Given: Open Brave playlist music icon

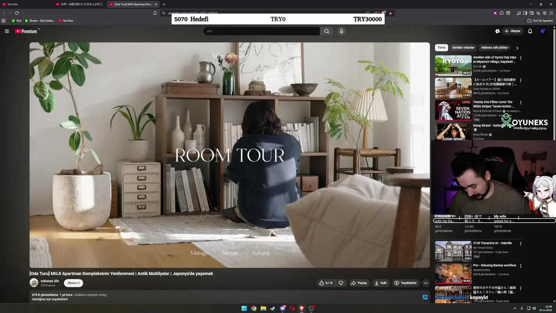Looking at the screenshot, I should coord(519,13).
